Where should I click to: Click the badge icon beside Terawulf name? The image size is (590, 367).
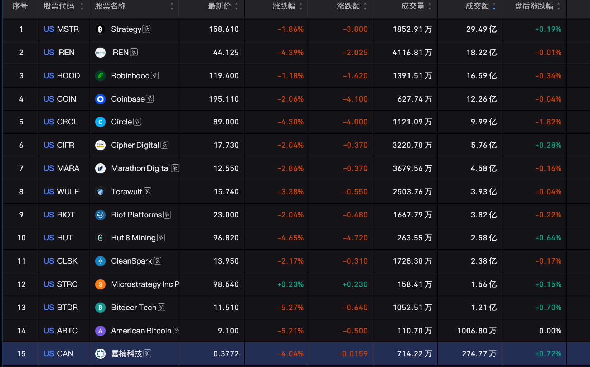click(147, 191)
